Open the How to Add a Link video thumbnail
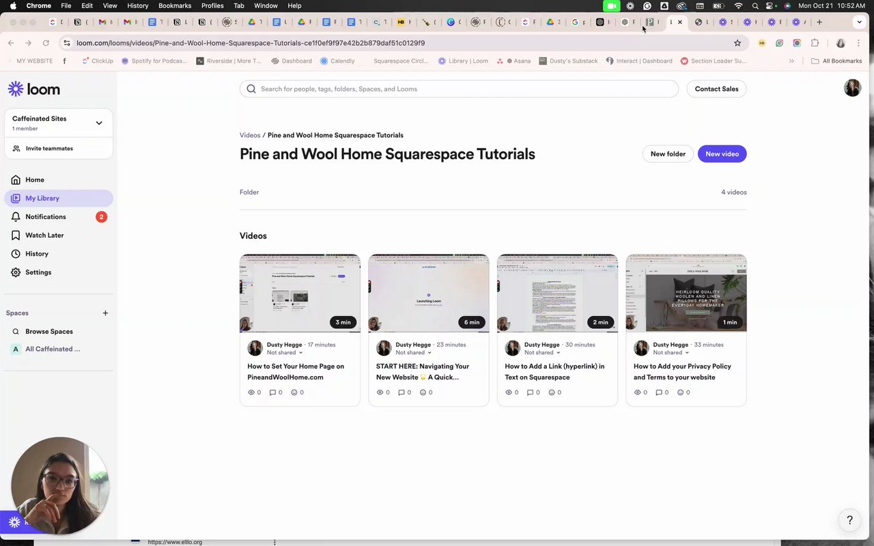Viewport: 874px width, 546px height. [x=557, y=293]
